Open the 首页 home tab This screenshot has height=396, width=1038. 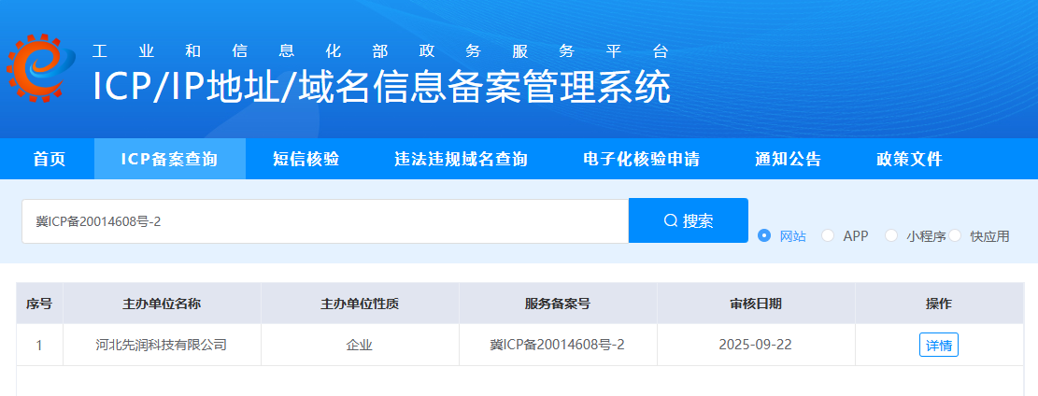pos(50,159)
